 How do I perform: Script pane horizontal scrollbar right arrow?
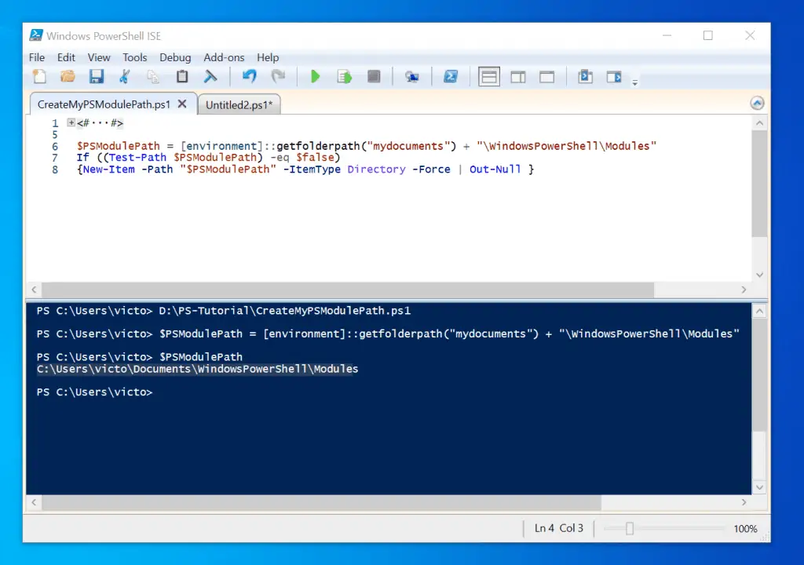pyautogui.click(x=744, y=290)
